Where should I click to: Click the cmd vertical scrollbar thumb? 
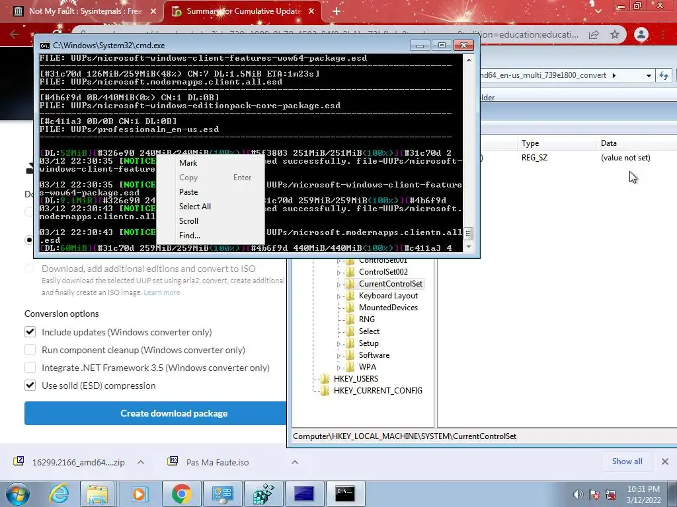pos(469,234)
